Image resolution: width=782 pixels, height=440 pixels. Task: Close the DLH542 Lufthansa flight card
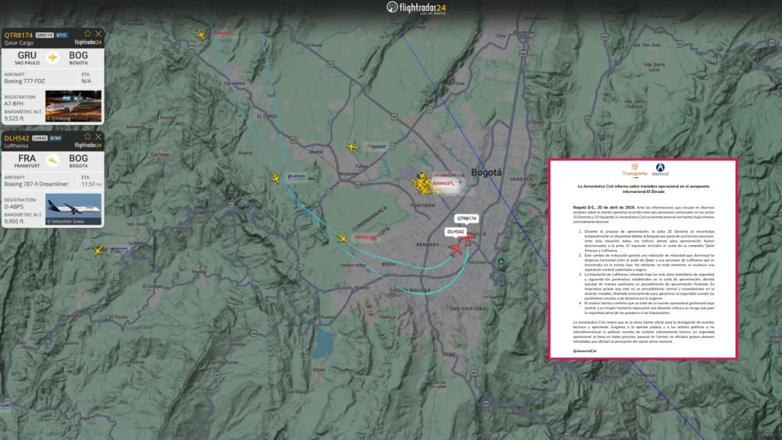98,136
